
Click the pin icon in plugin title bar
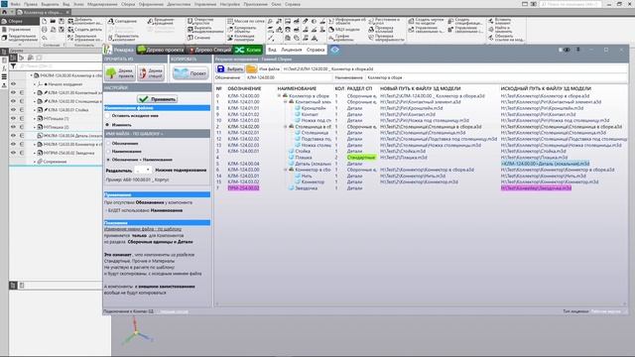578,50
